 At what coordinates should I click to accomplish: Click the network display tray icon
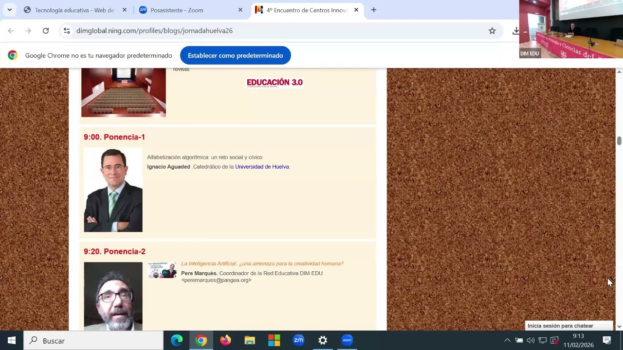(542, 340)
